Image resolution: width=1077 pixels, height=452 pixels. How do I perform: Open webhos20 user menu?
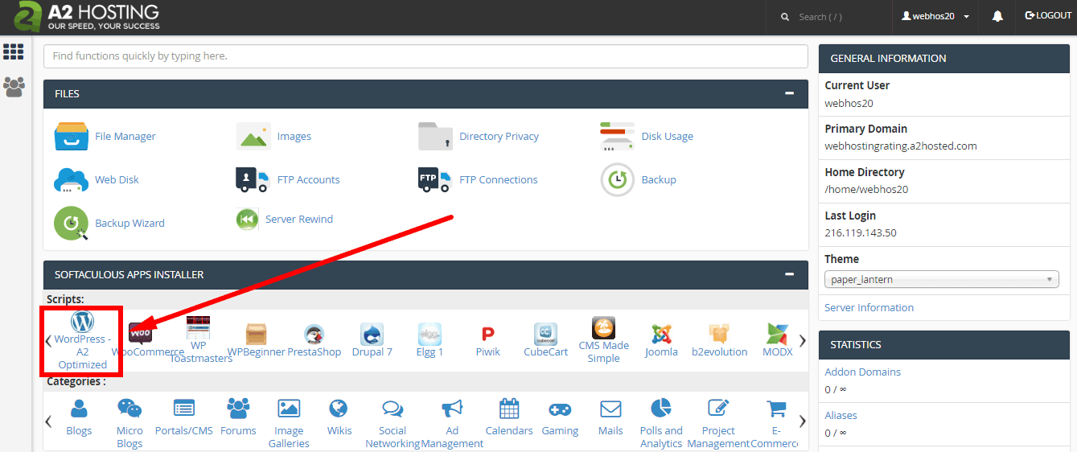click(x=935, y=16)
